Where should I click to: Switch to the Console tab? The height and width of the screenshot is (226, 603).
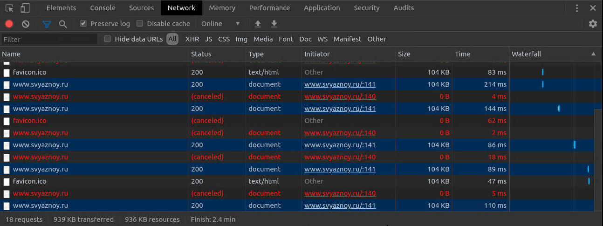pyautogui.click(x=103, y=8)
